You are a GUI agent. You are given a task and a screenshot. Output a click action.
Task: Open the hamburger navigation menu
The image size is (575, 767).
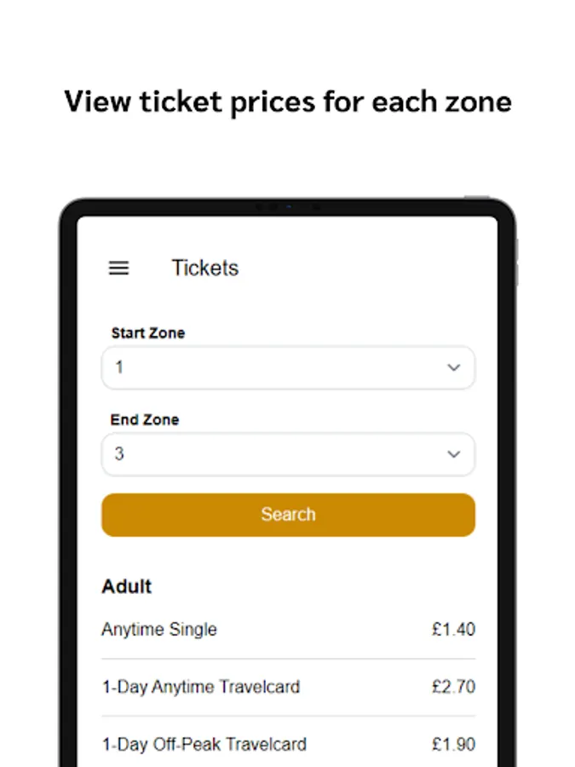point(119,268)
